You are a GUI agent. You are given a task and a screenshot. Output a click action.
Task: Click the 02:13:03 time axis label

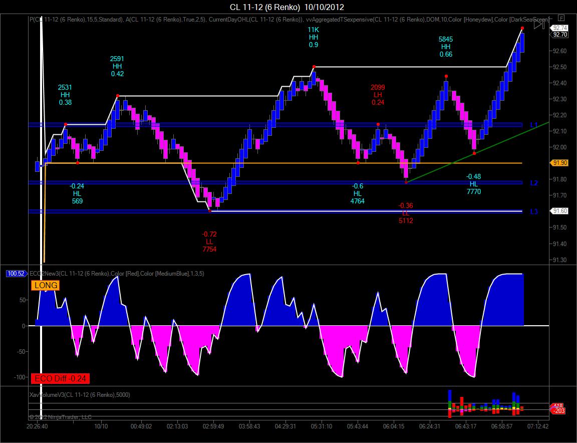pos(177,426)
